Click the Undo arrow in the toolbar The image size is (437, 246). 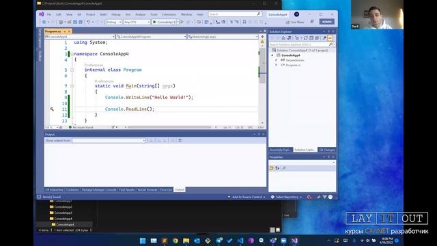tap(88, 22)
